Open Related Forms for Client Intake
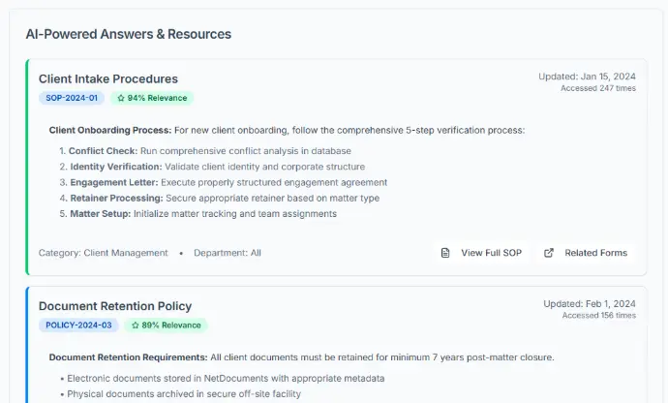 pyautogui.click(x=586, y=253)
